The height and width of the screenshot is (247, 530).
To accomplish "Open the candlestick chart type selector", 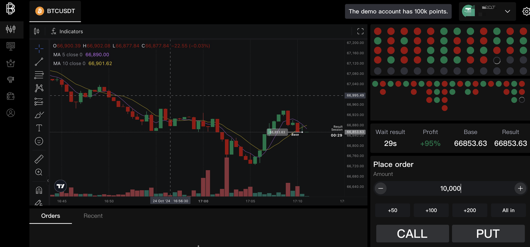I will [x=37, y=31].
